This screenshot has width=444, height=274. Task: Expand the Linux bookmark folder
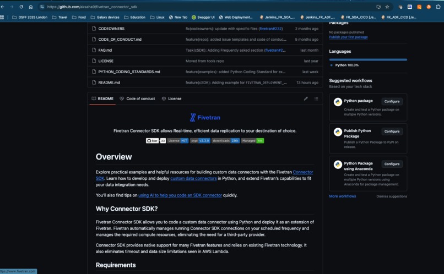(x=157, y=17)
